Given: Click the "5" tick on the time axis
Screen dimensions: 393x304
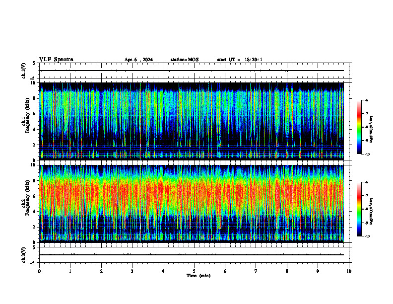Looking at the screenshot, I should 194,271.
